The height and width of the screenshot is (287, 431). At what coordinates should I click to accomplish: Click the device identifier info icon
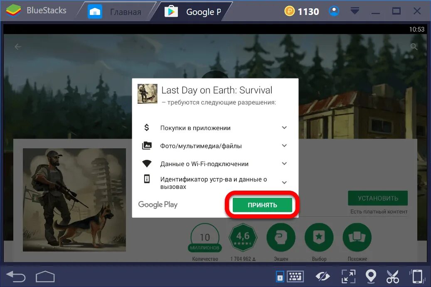pyautogui.click(x=147, y=179)
